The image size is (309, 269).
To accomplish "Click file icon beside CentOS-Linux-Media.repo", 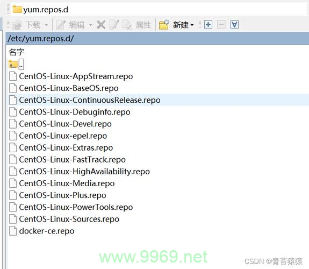I will tap(13, 183).
